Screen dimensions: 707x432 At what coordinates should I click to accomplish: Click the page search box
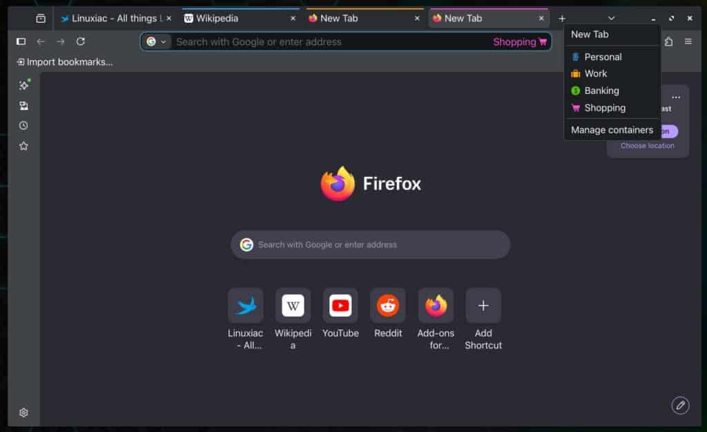370,245
